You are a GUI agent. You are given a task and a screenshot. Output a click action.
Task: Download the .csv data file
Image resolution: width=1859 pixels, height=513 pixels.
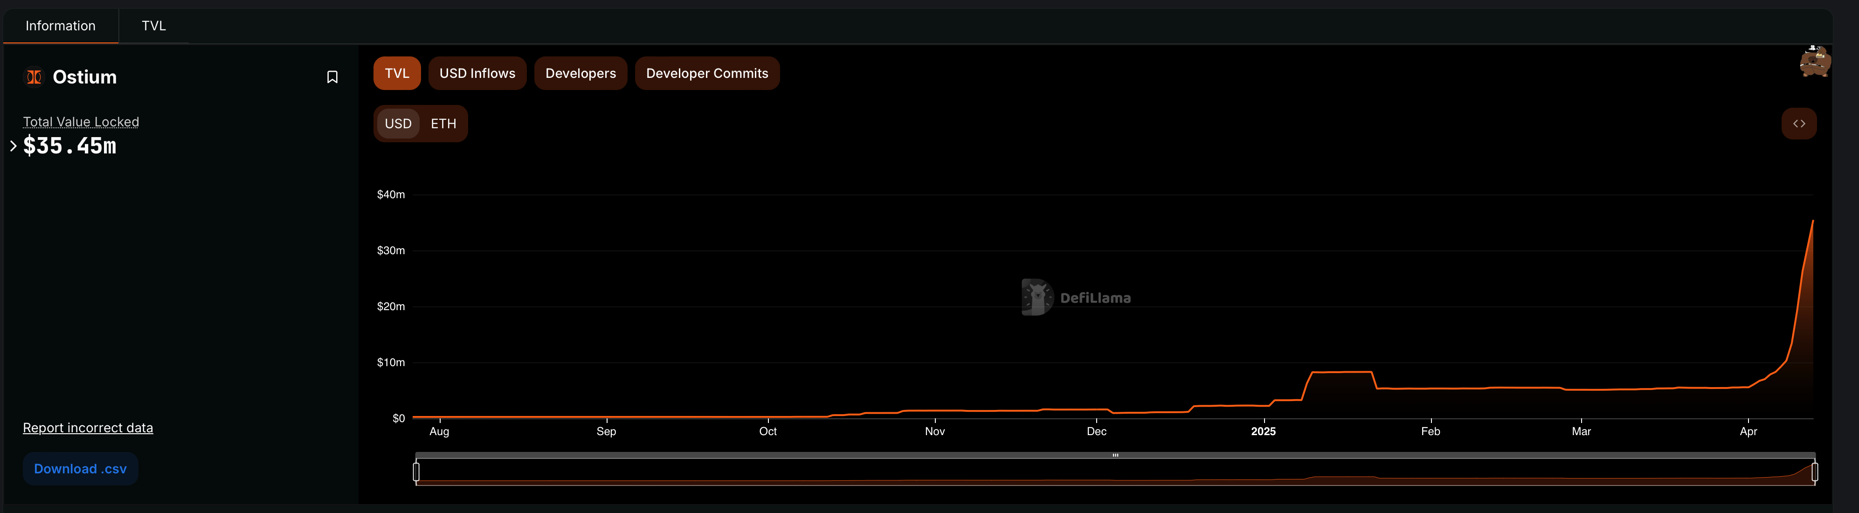(80, 469)
